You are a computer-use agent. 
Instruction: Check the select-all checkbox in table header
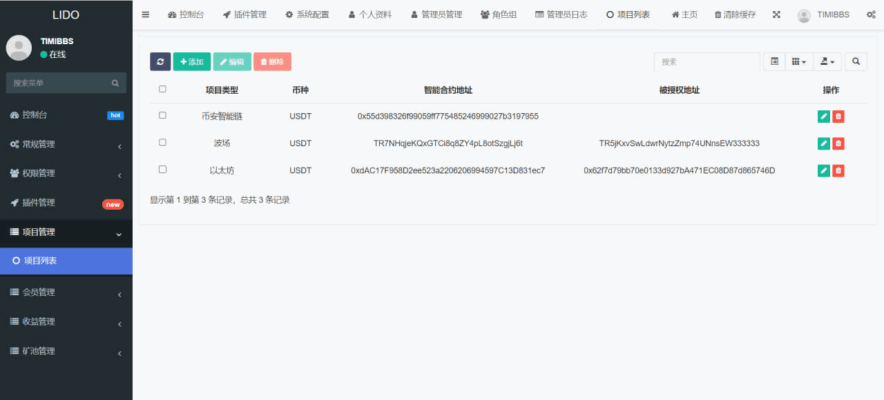point(162,89)
